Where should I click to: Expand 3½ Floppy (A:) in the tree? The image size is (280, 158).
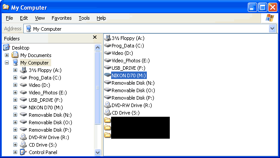point(15,70)
